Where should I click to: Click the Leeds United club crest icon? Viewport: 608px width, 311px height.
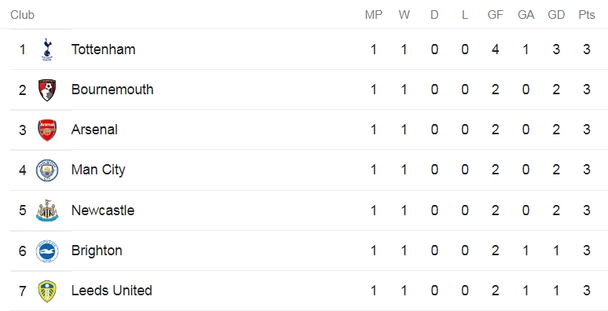click(x=47, y=291)
